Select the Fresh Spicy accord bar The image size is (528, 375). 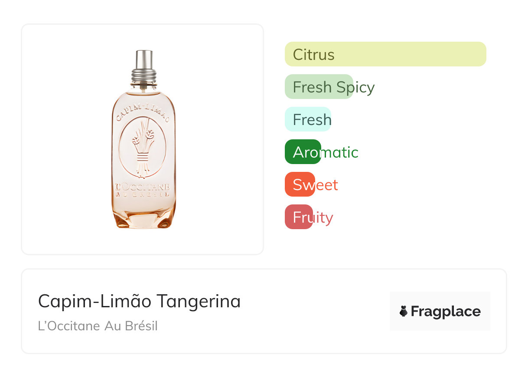pyautogui.click(x=319, y=87)
